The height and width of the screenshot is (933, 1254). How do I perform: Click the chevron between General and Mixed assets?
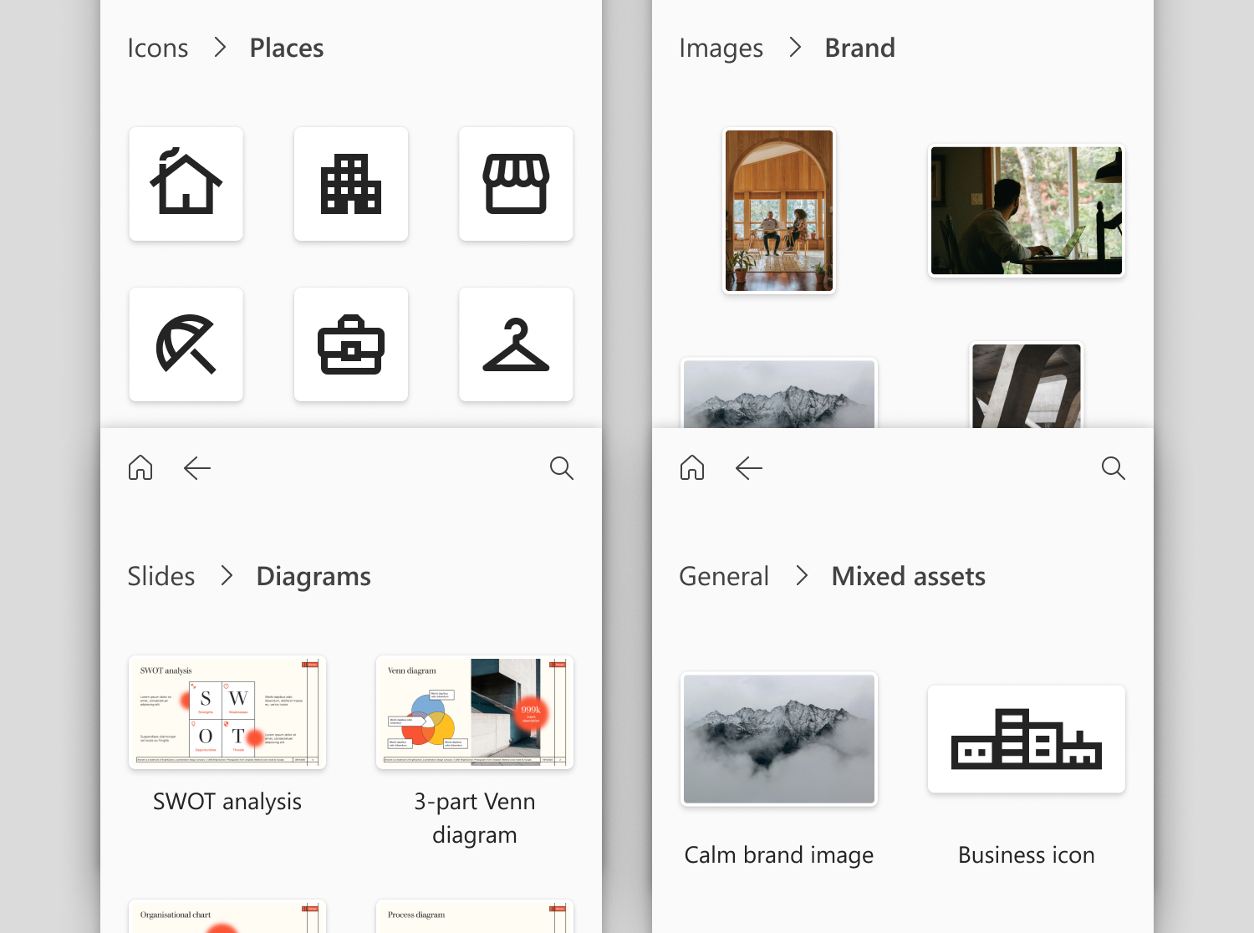[802, 575]
